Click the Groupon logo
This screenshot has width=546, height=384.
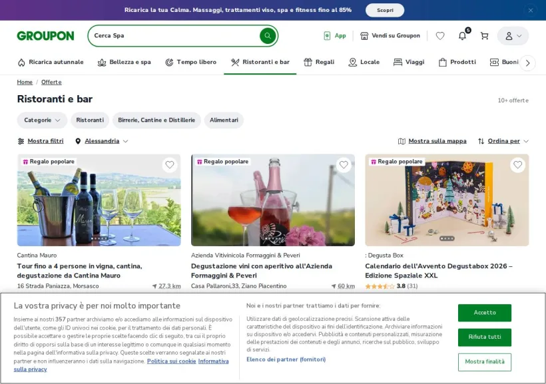[46, 35]
